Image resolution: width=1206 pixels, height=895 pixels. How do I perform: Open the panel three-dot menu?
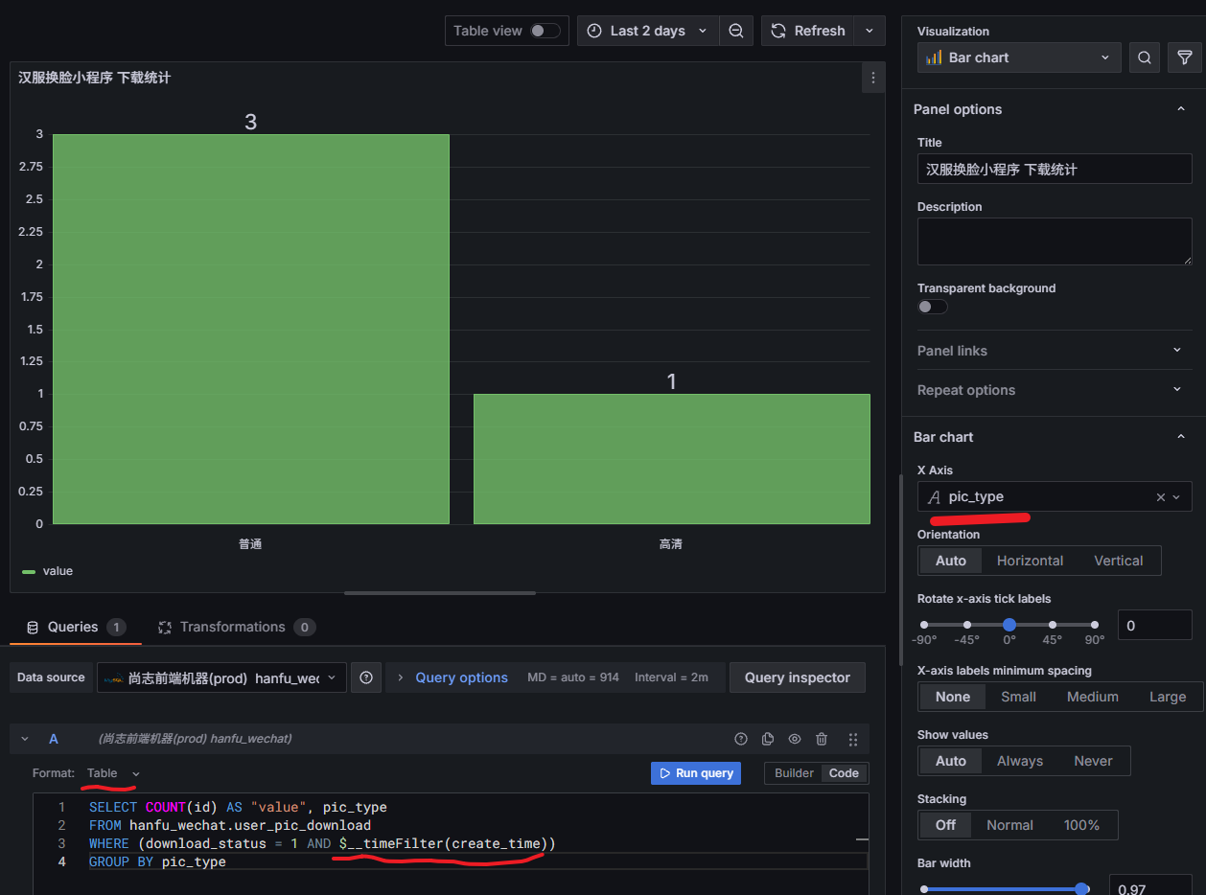click(x=872, y=78)
